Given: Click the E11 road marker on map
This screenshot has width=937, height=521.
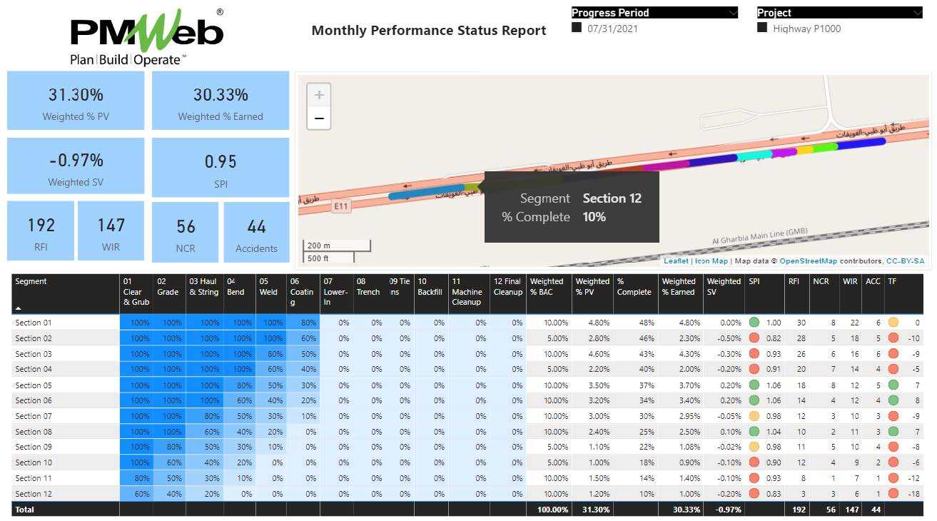Looking at the screenshot, I should tap(342, 206).
